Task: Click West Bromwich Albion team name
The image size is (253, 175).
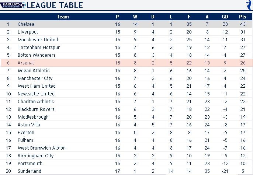Action: (x=42, y=148)
